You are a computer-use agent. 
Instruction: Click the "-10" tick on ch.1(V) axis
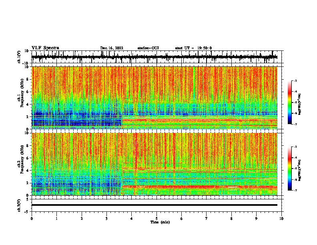pos(26,63)
